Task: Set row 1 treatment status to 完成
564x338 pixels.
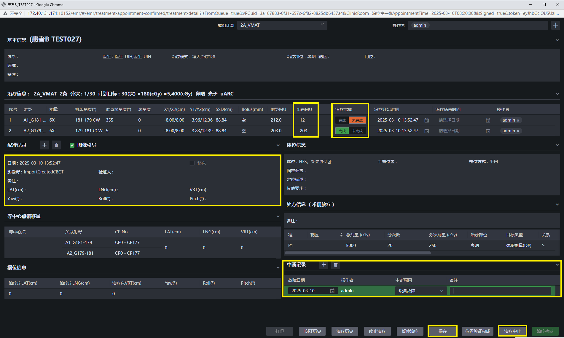Action: click(x=342, y=120)
